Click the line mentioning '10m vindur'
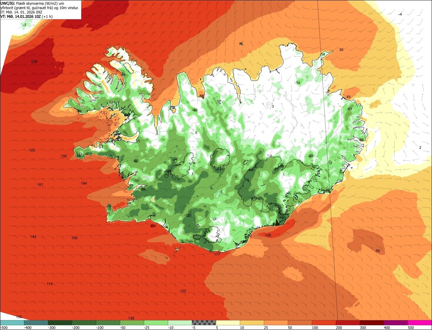The image size is (432, 330). tap(39, 7)
